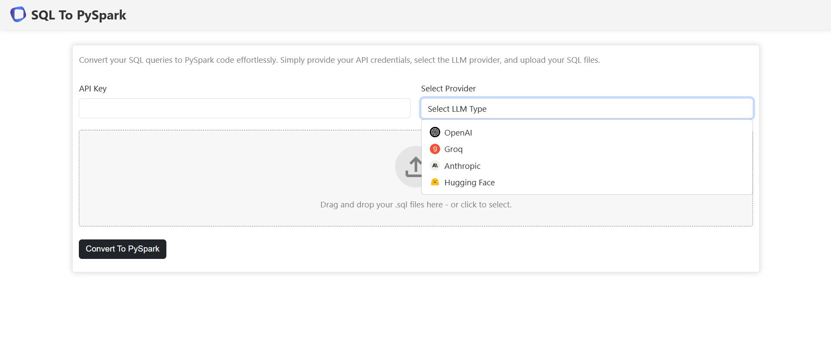Choose Anthropic from provider list

[x=587, y=166]
